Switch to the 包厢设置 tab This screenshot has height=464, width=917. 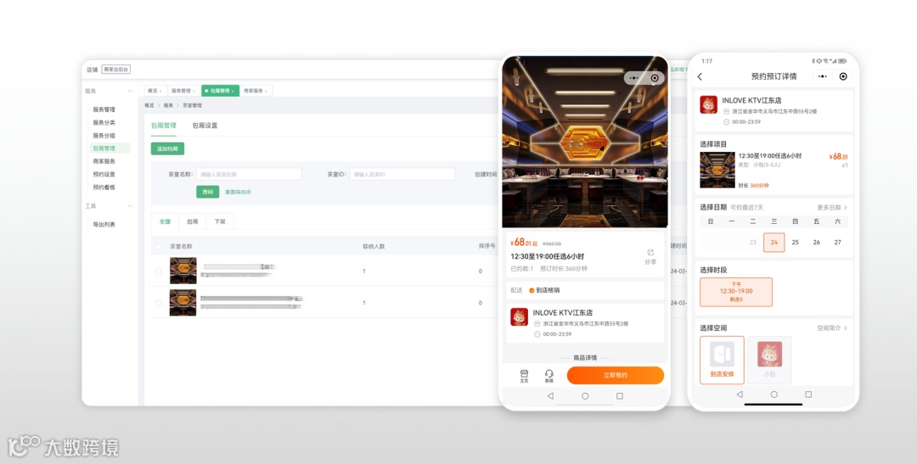click(205, 125)
